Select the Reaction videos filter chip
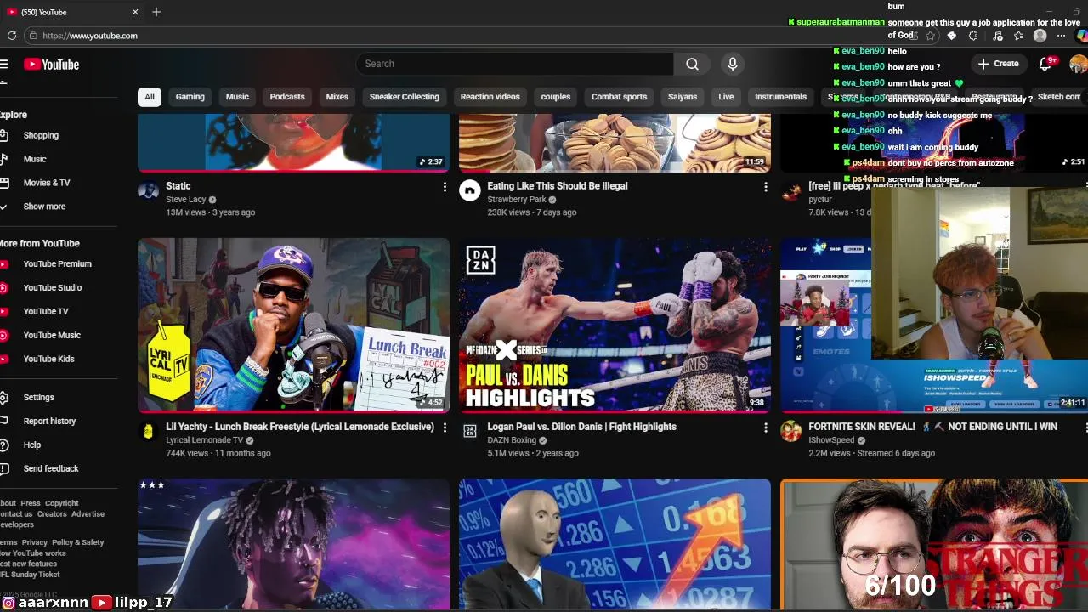Screen dimensions: 1088x612 pos(490,97)
